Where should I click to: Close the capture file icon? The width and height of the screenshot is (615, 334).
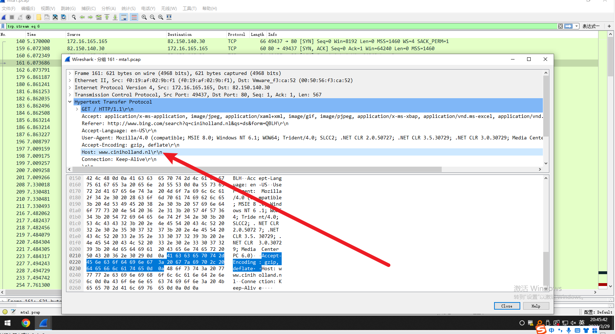[55, 17]
